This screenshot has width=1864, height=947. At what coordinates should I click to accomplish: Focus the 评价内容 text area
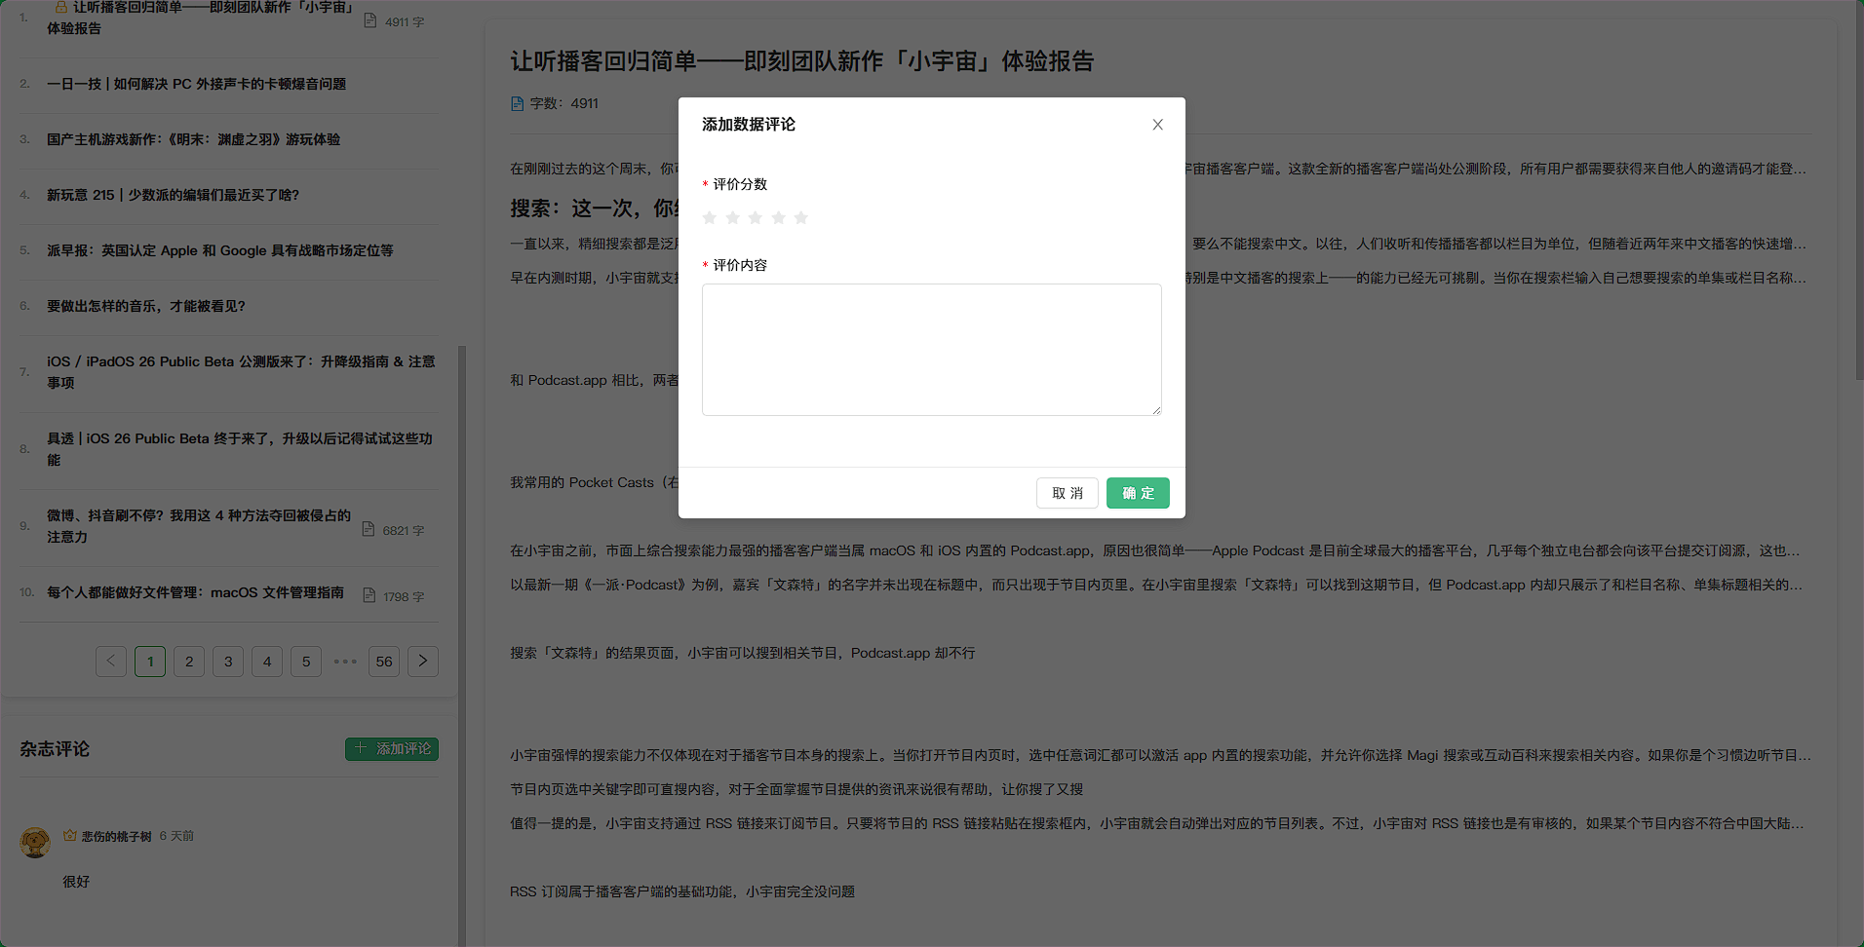point(932,350)
